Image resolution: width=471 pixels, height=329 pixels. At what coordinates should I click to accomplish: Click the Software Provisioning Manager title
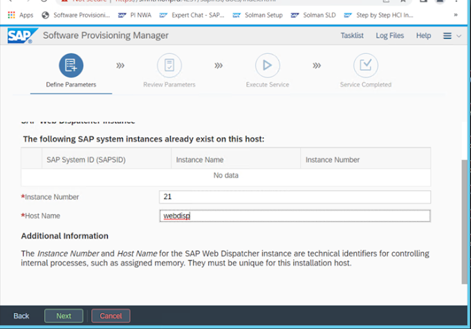coord(106,35)
